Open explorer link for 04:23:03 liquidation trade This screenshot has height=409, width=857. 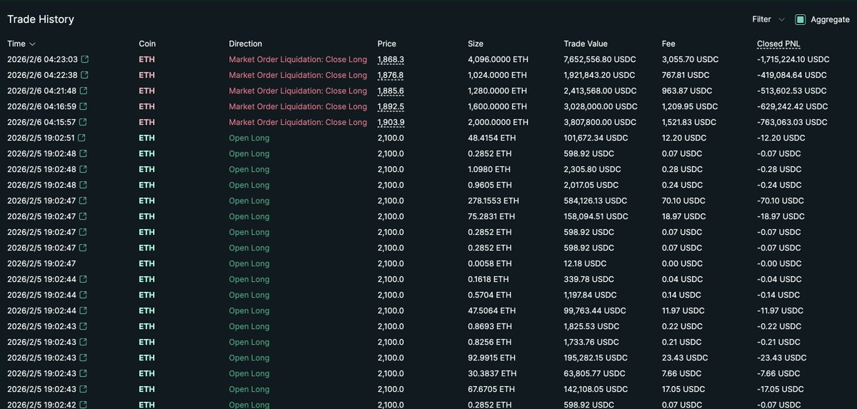85,59
